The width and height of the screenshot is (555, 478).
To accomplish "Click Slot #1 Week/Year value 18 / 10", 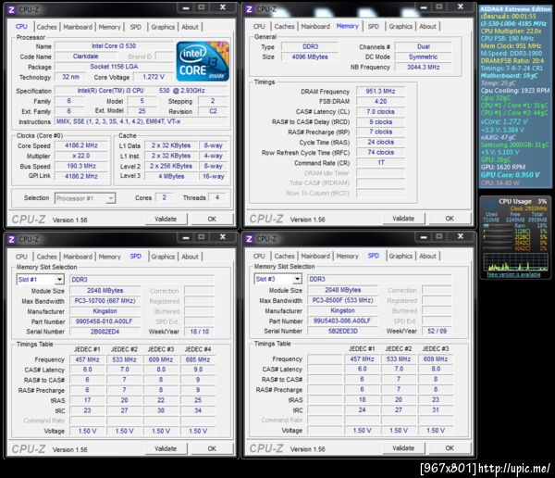I will point(200,332).
